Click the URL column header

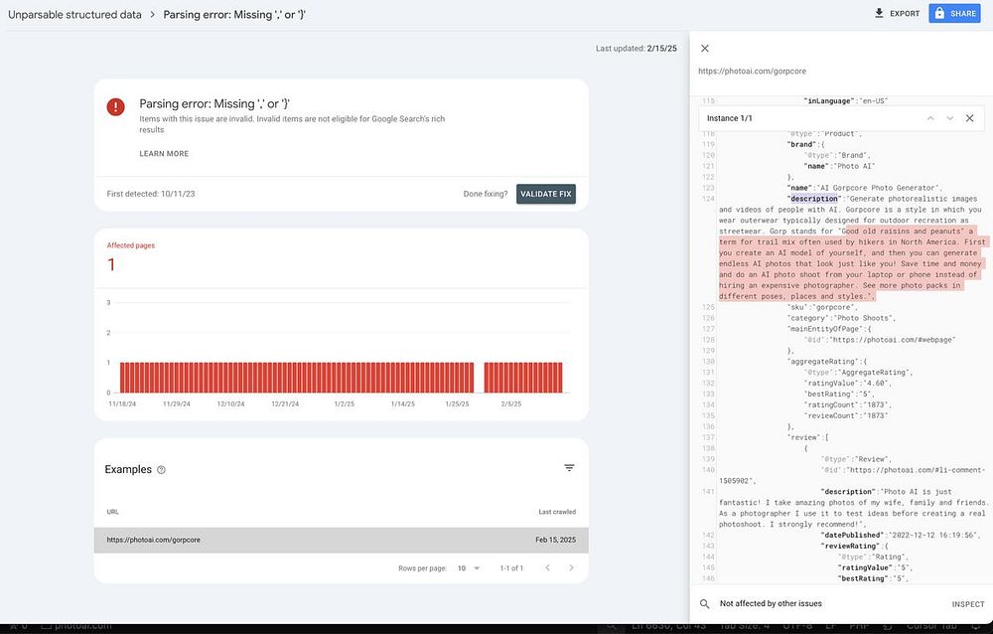pos(113,512)
